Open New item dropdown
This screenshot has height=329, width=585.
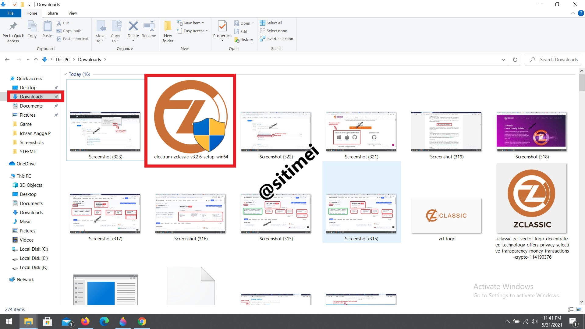[191, 23]
